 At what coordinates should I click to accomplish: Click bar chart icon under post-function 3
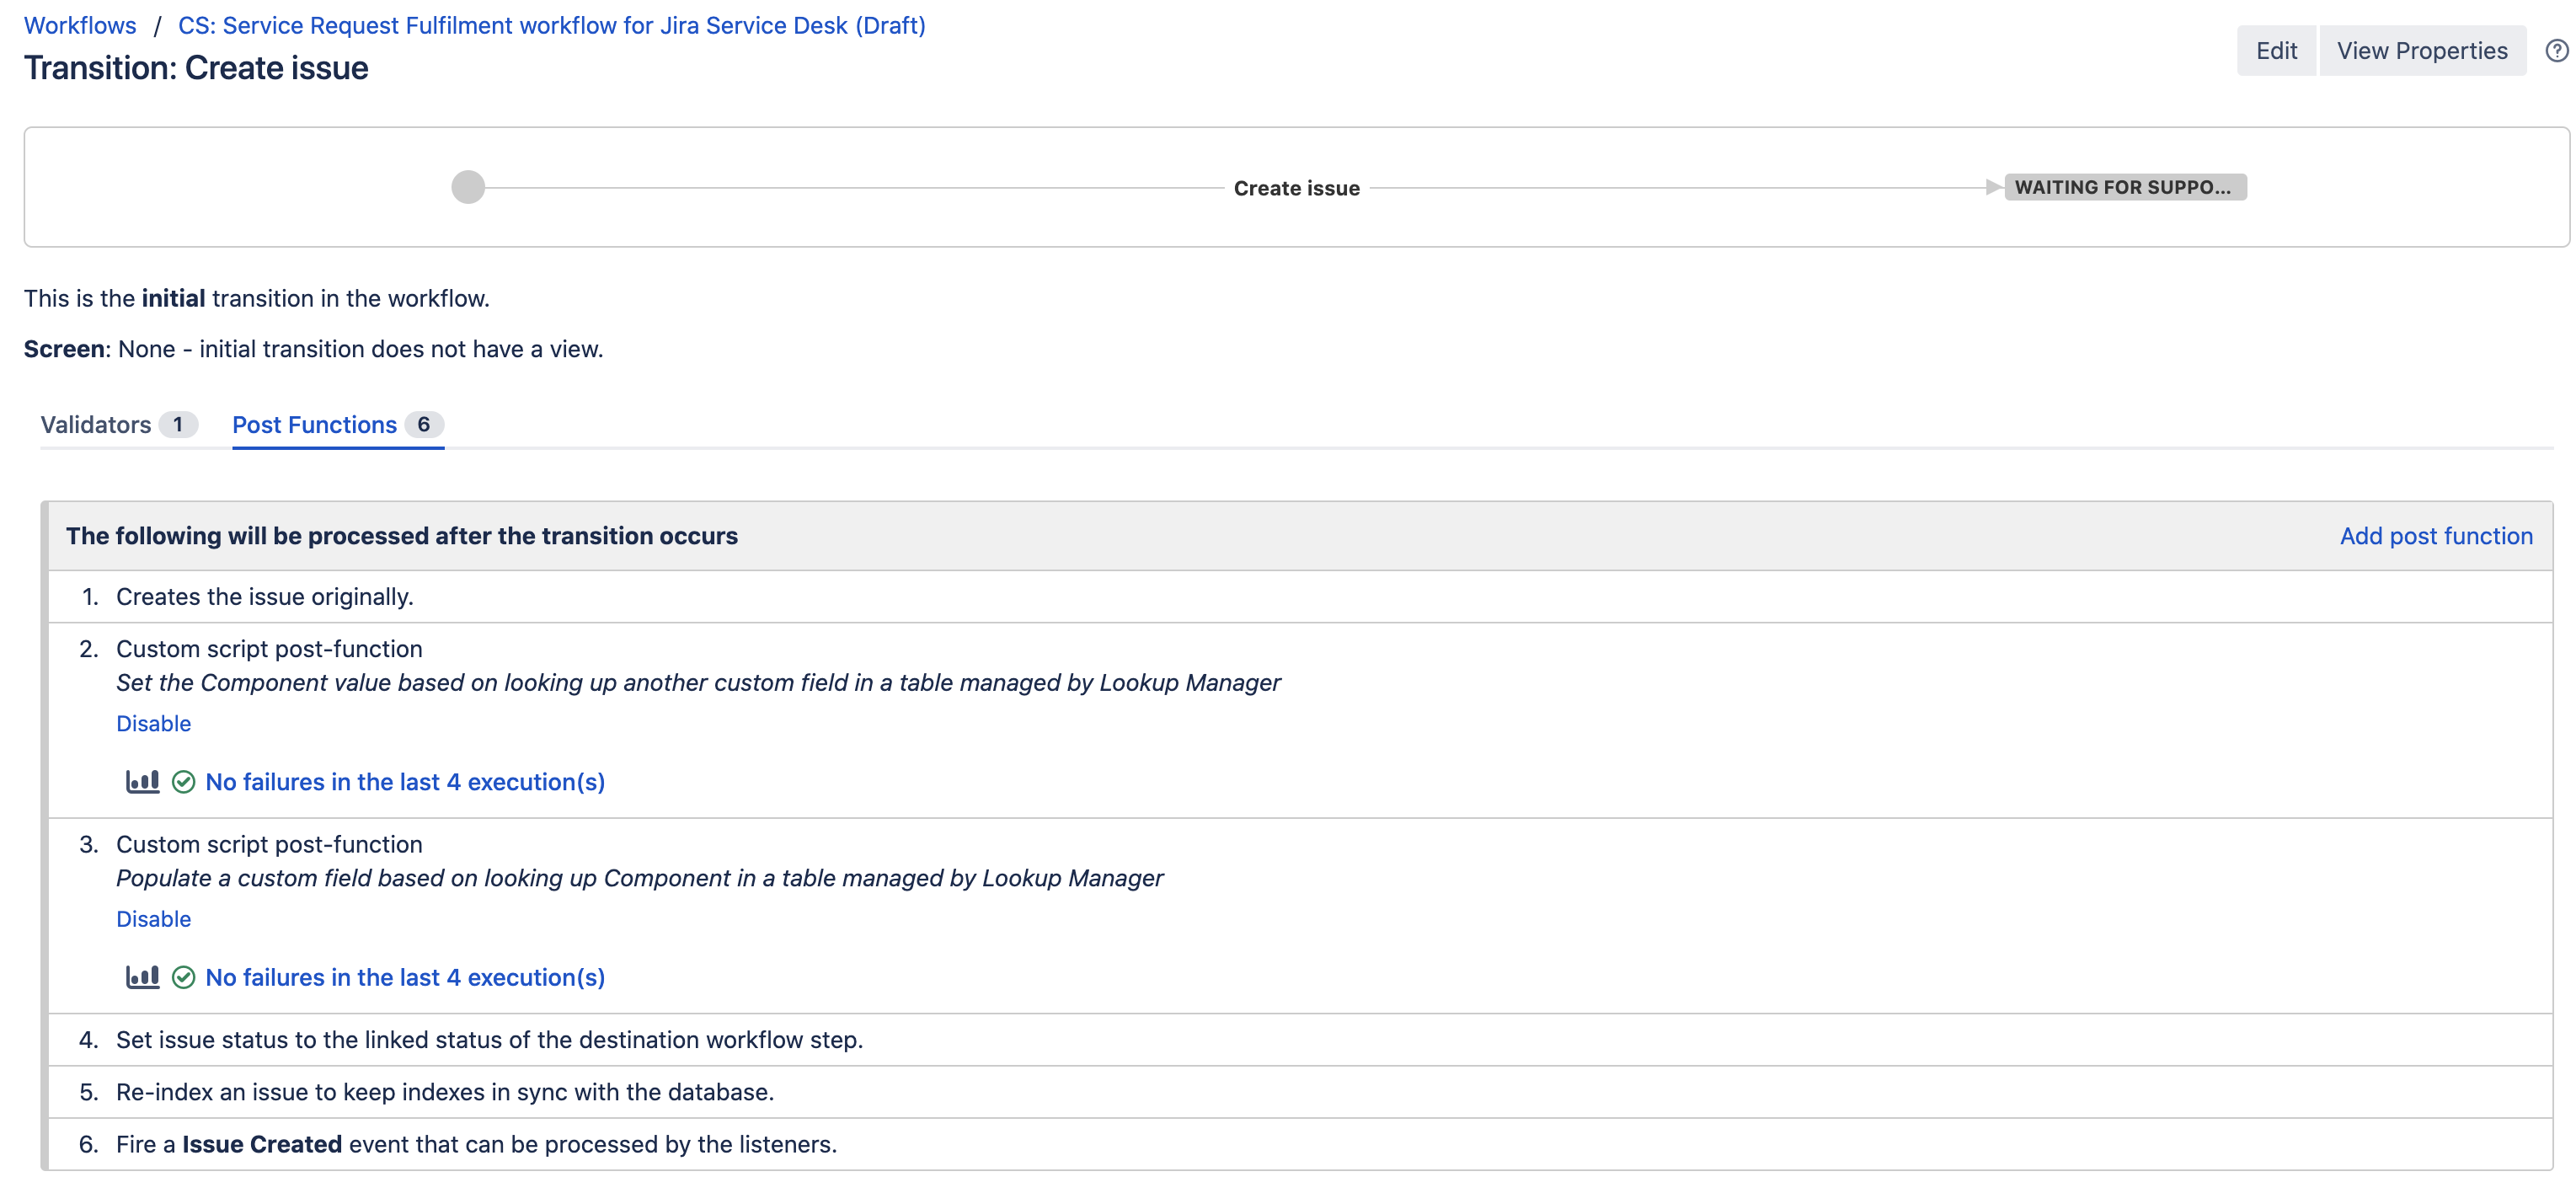click(142, 977)
